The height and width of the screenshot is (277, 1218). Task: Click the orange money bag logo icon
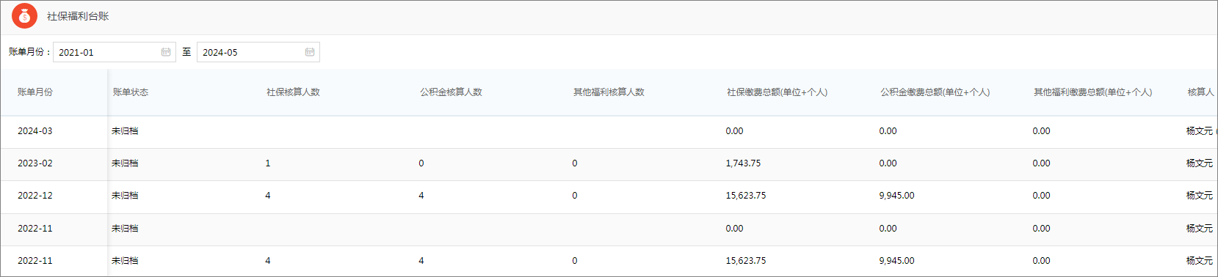coord(24,16)
